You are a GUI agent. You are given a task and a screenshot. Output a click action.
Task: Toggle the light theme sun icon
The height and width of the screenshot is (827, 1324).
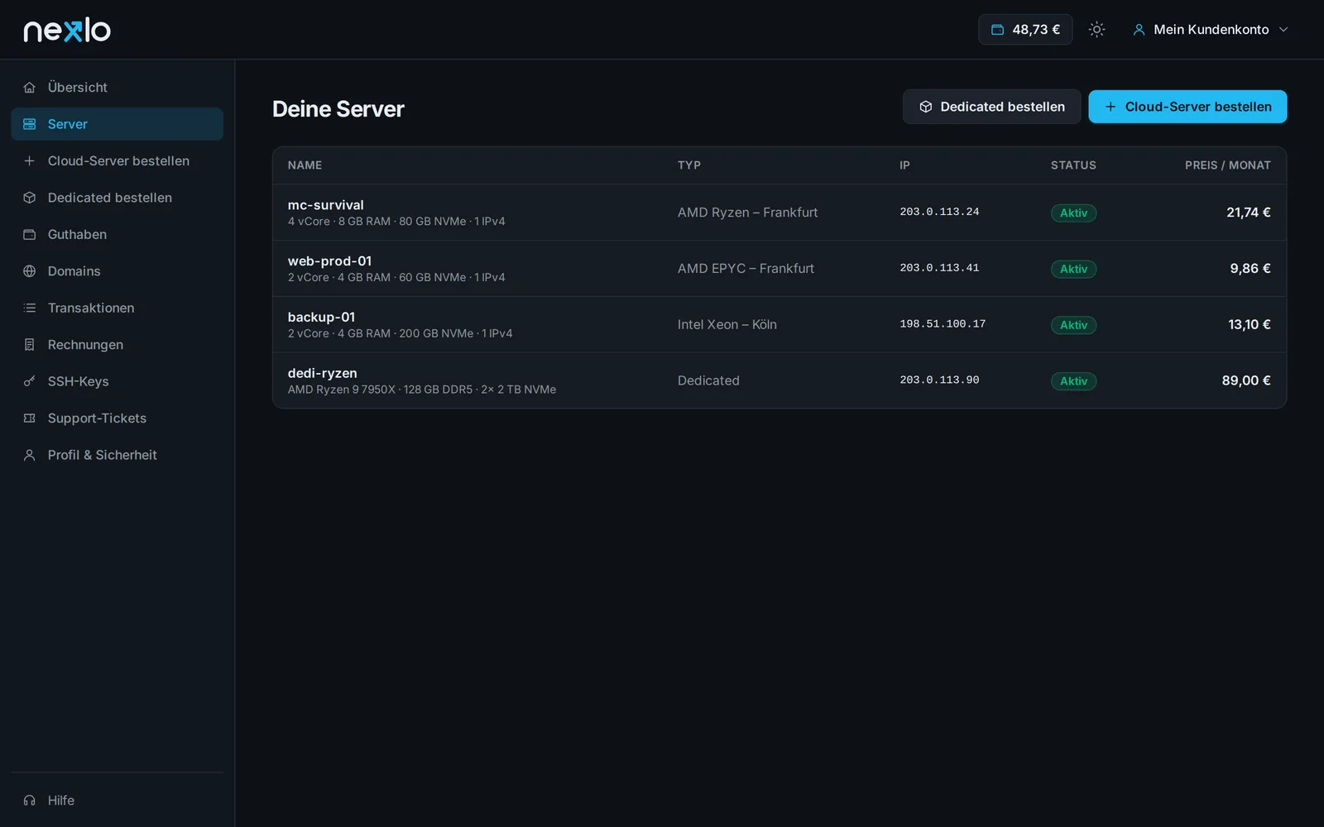[1096, 30]
